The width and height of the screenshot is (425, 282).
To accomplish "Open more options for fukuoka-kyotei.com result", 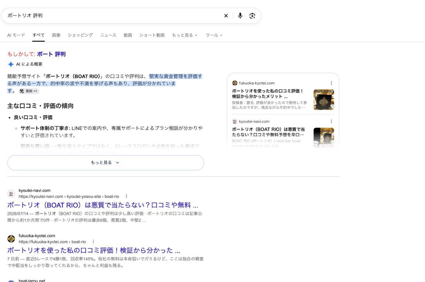I will 93,242.
